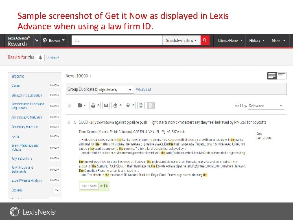
Task: Select Administrative Codes and Regulations category
Action: 28,106
